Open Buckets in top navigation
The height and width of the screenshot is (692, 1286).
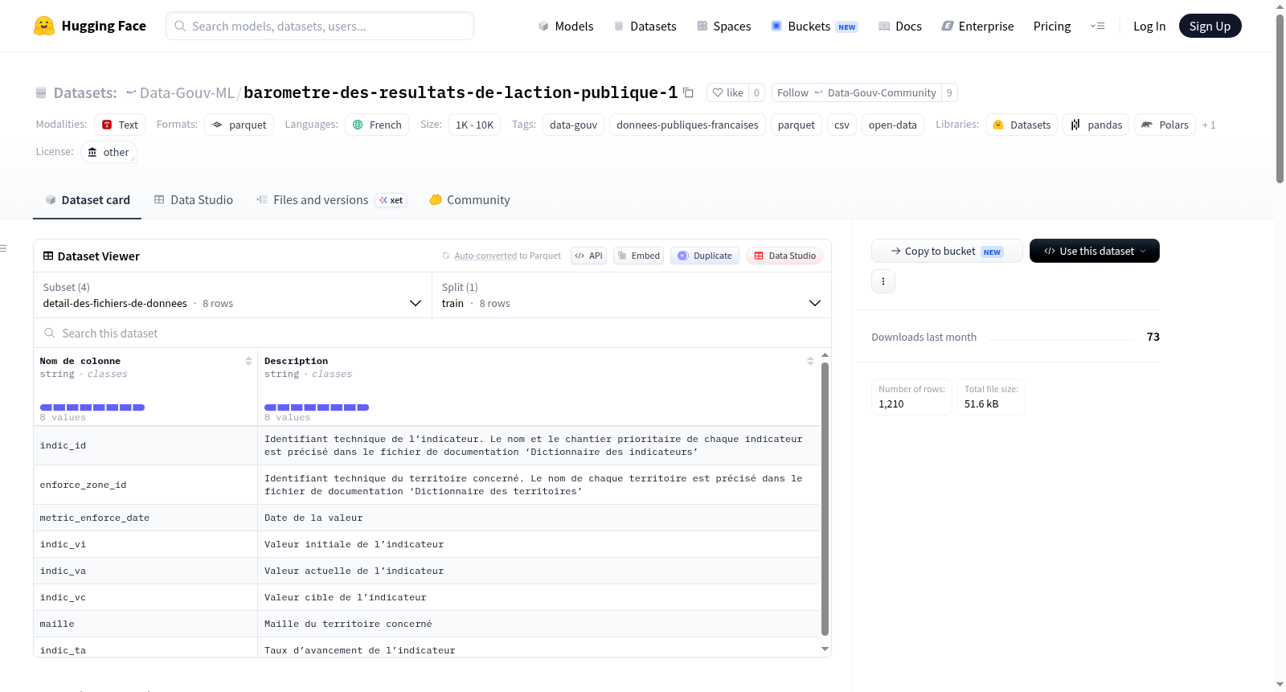coord(814,26)
